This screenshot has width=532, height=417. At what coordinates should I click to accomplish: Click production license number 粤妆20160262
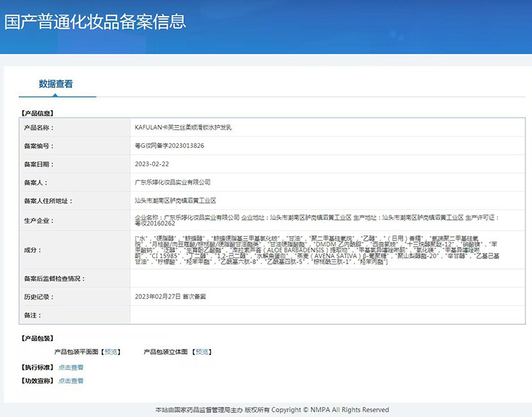(x=155, y=223)
